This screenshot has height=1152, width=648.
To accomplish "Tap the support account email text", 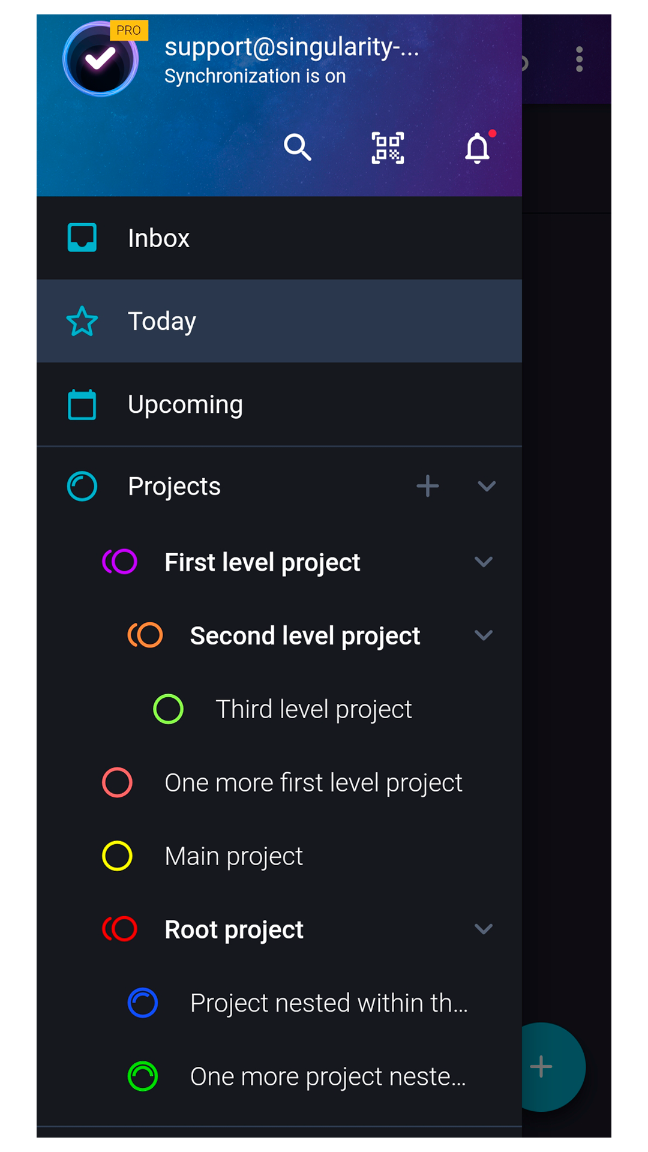I will [292, 47].
